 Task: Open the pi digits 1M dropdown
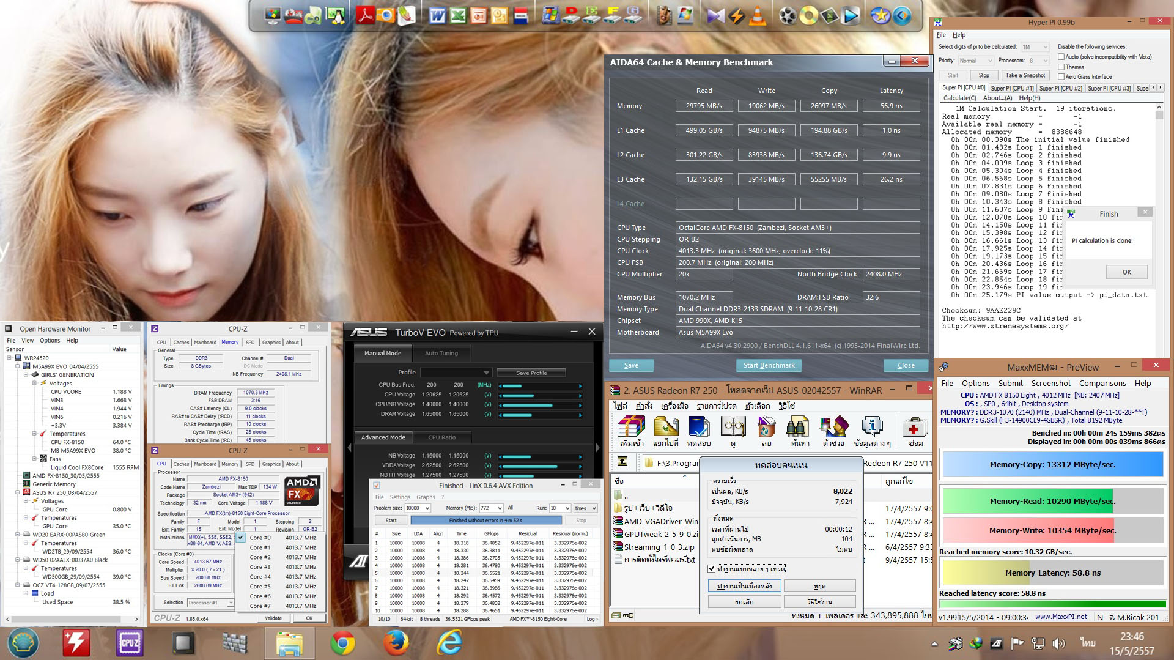[1035, 47]
